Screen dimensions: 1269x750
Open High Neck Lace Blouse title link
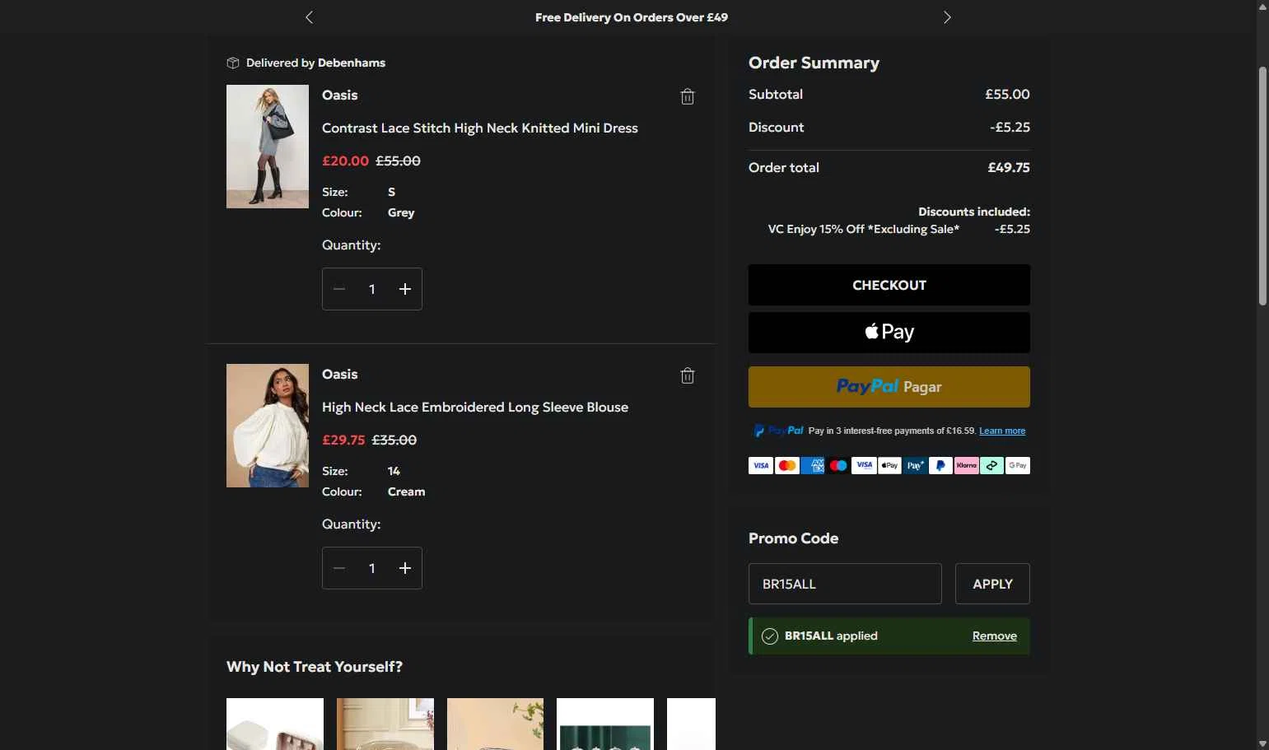475,408
